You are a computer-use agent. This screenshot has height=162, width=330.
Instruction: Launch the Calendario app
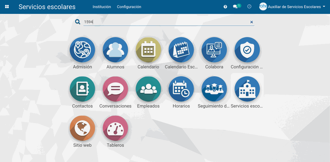coord(148,50)
